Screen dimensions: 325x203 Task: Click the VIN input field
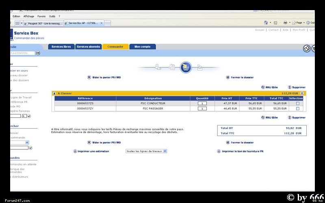[x=22, y=53]
